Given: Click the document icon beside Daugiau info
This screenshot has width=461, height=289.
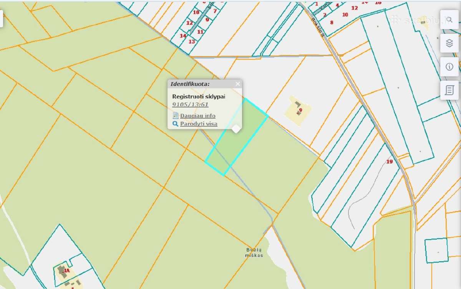Looking at the screenshot, I should (176, 116).
